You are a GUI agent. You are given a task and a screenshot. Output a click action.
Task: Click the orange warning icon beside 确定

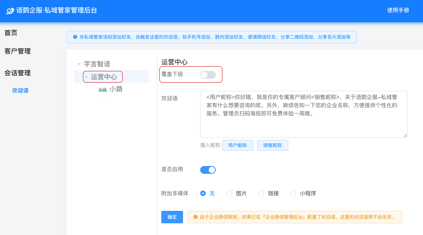(x=196, y=217)
